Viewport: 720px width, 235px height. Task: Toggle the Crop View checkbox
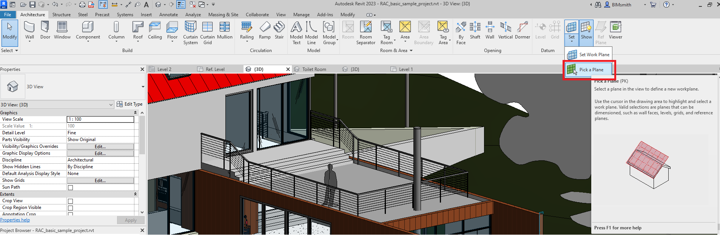click(x=70, y=201)
